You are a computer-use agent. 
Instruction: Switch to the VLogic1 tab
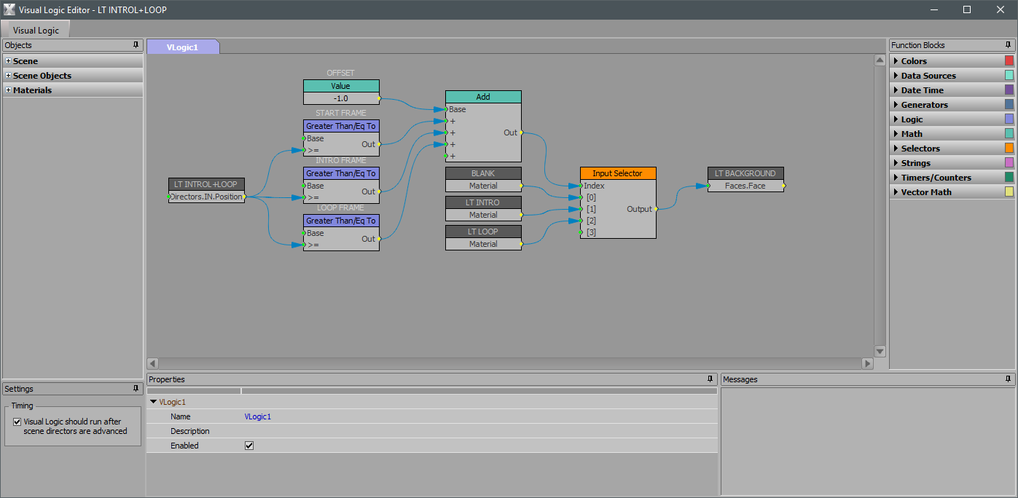pos(182,47)
